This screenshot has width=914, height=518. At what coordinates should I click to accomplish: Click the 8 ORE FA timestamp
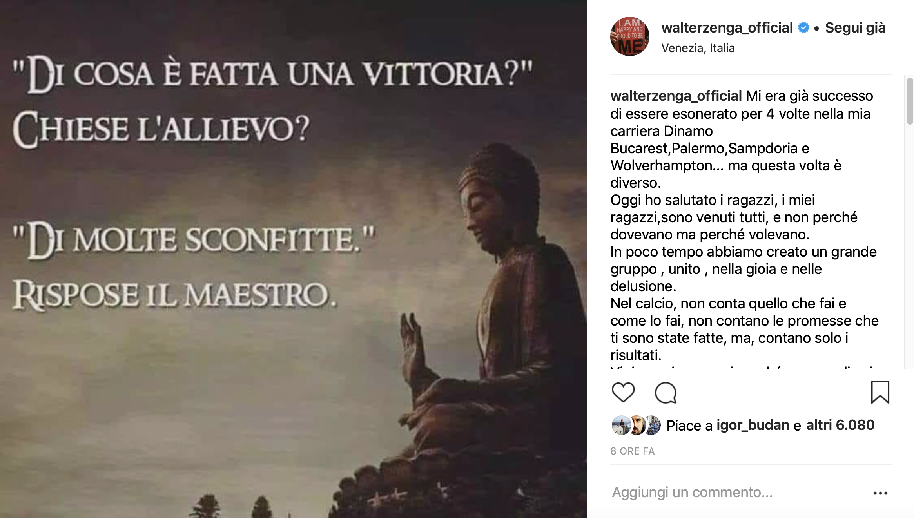[632, 451]
